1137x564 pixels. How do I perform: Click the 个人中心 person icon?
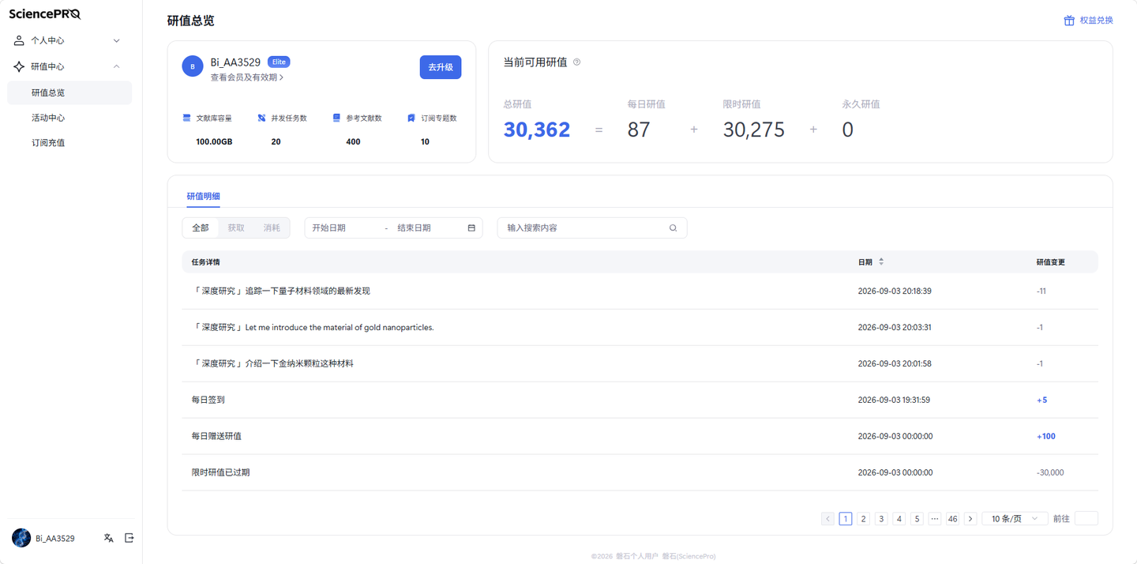[x=19, y=40]
